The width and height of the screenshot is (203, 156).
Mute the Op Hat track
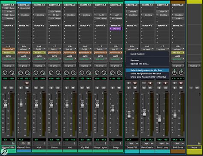(x=88, y=88)
